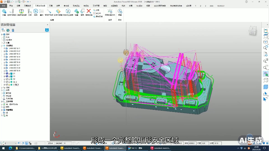Click the Transform (变换) toolpath icon
The image size is (269, 151).
tap(36, 12)
